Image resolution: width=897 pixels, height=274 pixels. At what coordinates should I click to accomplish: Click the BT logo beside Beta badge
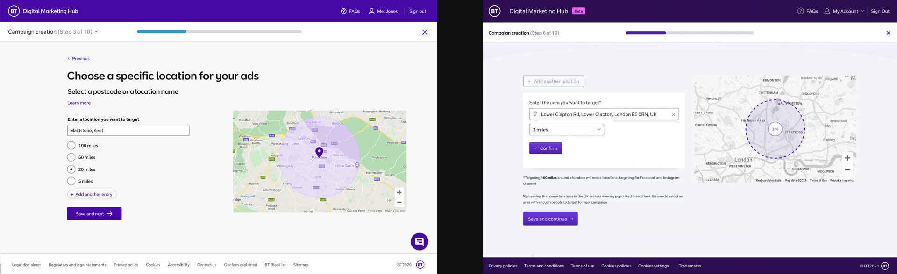tap(494, 11)
